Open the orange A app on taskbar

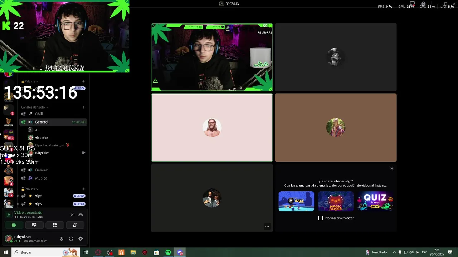(x=121, y=252)
